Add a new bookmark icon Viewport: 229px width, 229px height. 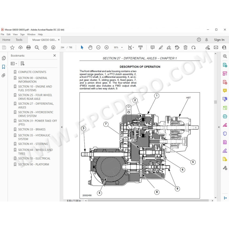(23, 63)
